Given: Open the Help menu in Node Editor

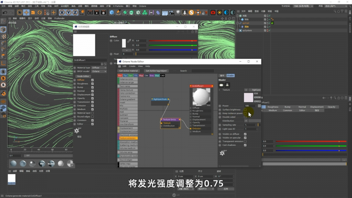Looking at the screenshot, I should point(147,66).
